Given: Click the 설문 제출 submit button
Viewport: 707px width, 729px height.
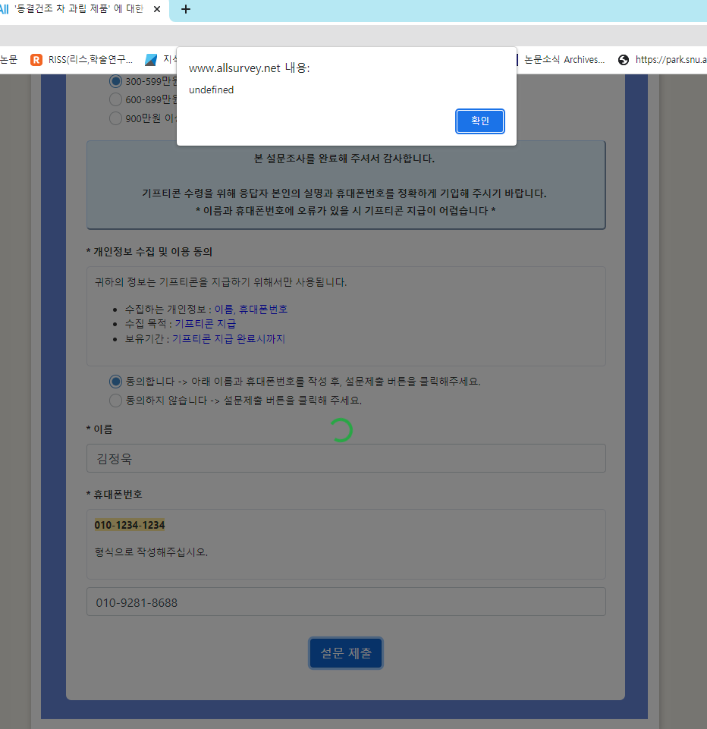Looking at the screenshot, I should (x=346, y=653).
